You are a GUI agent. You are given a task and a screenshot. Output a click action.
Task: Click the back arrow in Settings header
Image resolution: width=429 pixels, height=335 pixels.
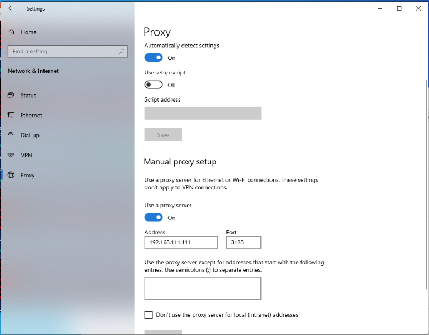(x=11, y=8)
